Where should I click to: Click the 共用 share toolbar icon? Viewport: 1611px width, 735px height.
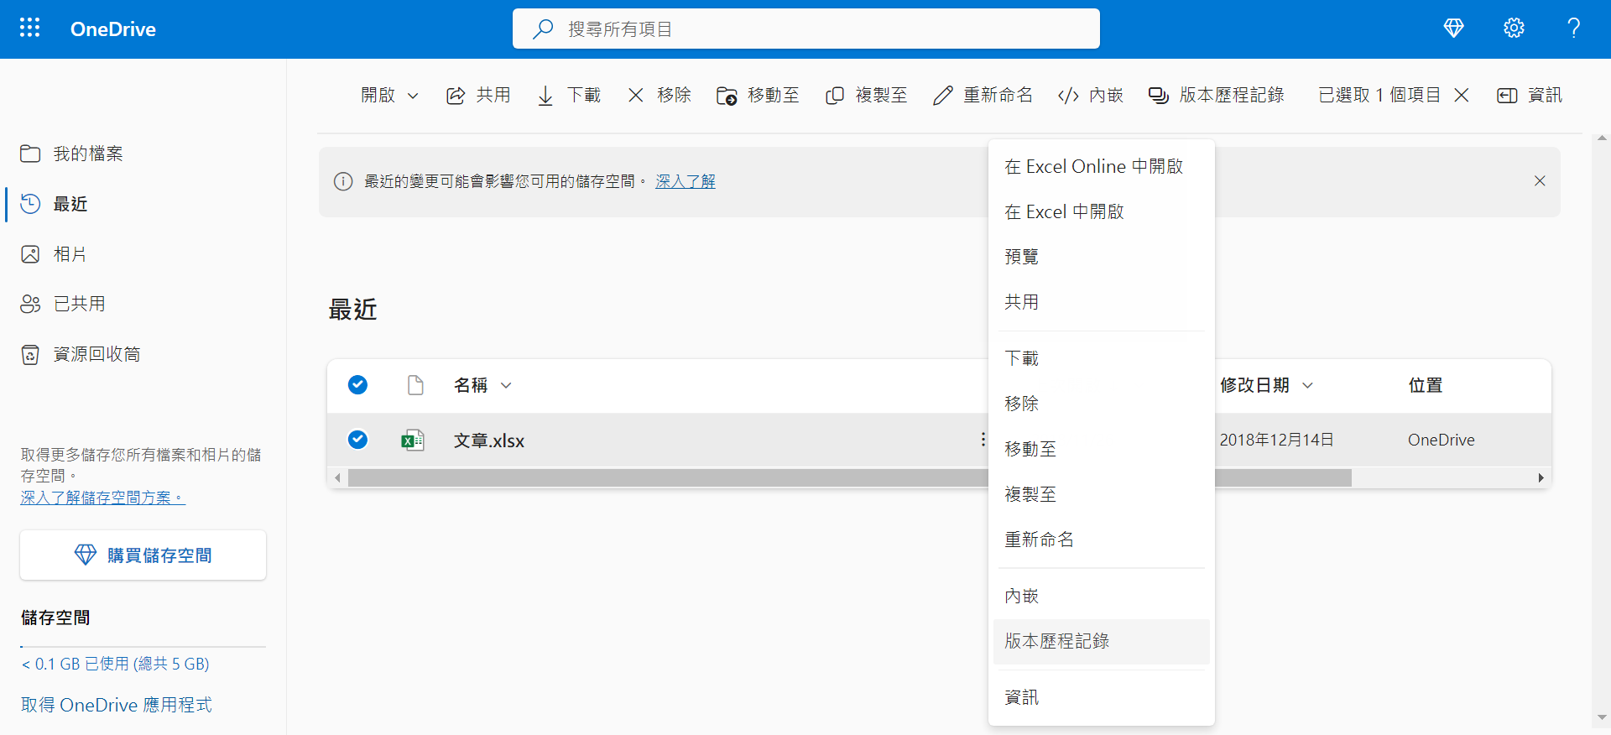pyautogui.click(x=456, y=96)
